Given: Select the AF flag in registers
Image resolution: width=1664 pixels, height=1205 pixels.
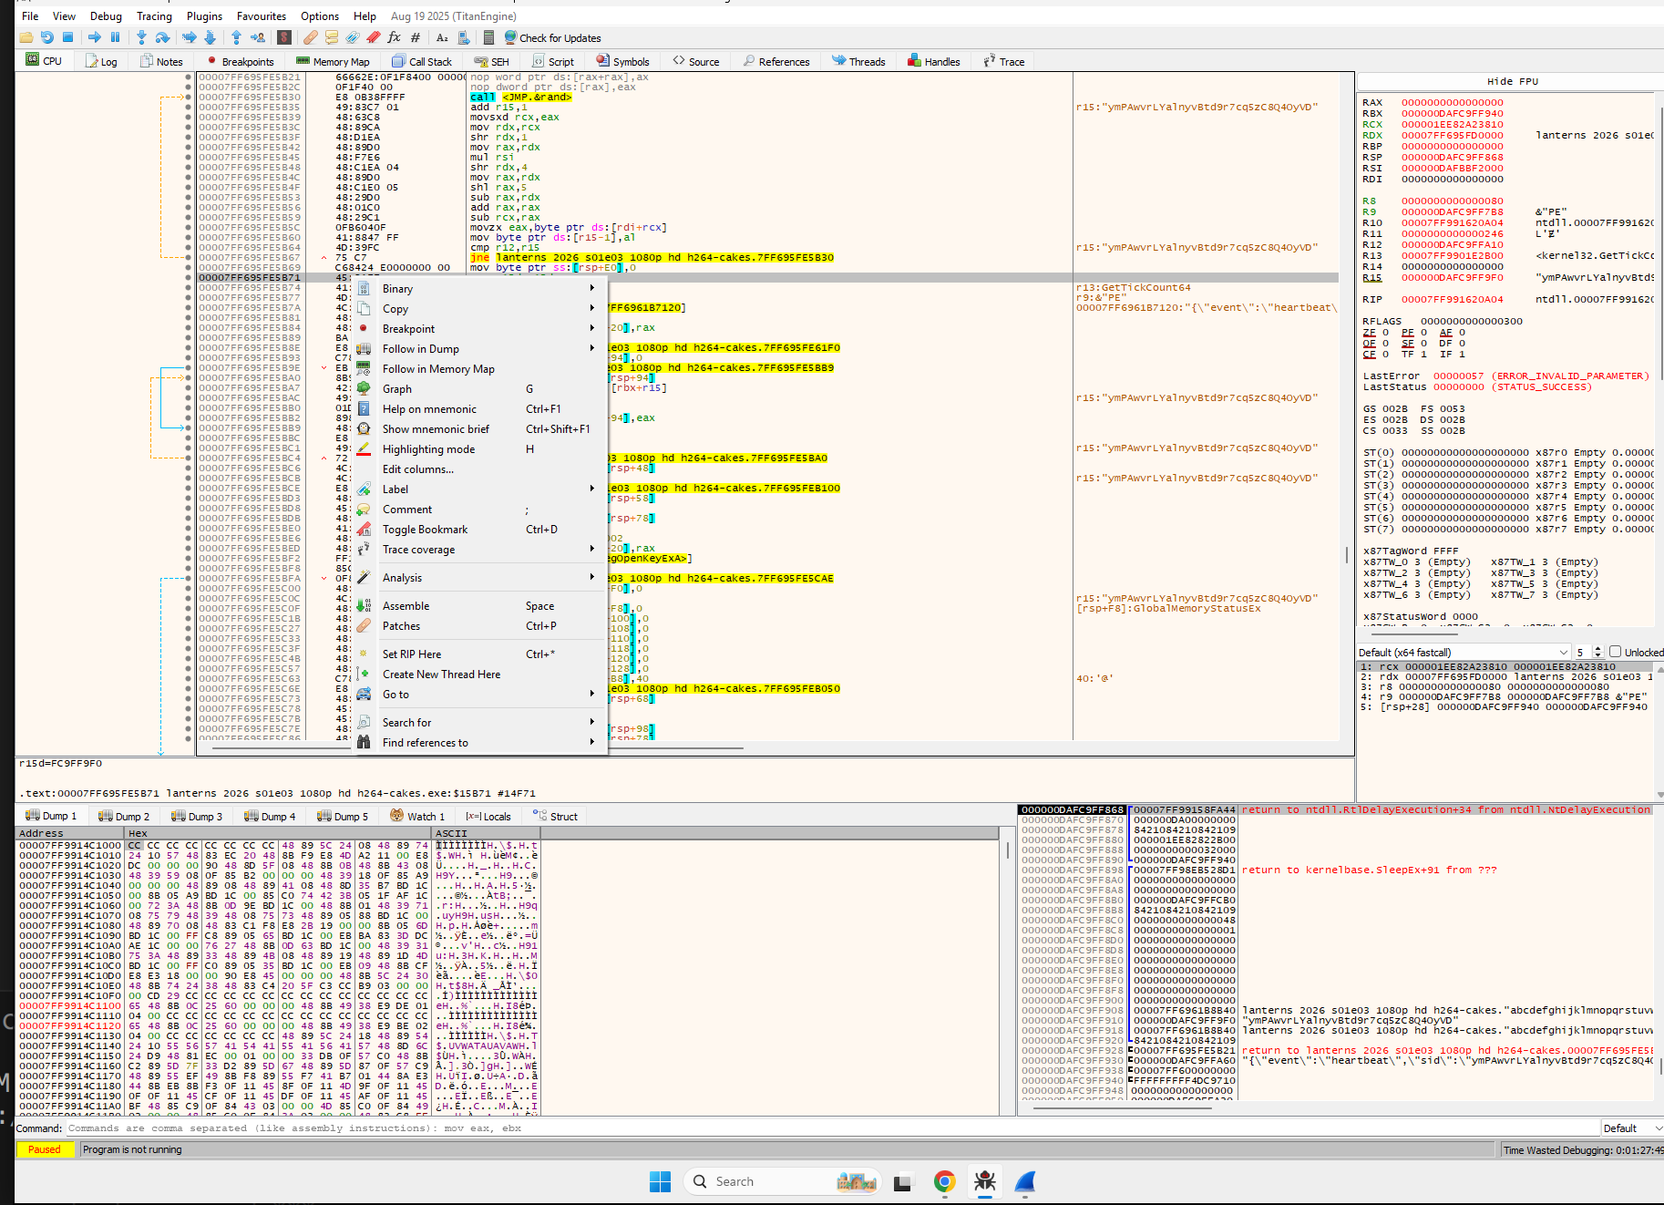Looking at the screenshot, I should [x=1445, y=333].
